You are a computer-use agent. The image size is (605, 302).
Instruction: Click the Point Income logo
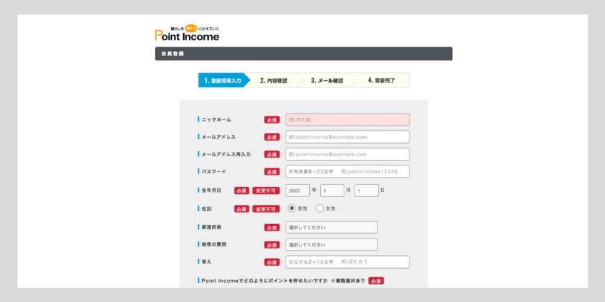pos(187,33)
